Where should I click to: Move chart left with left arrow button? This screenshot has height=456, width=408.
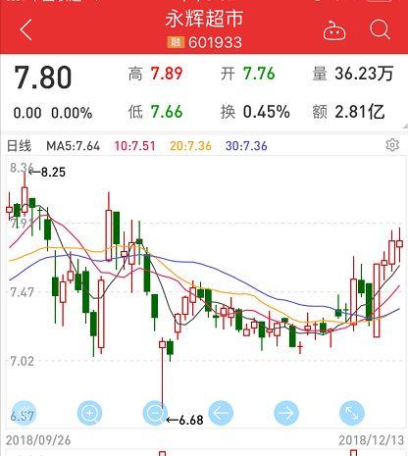click(221, 413)
